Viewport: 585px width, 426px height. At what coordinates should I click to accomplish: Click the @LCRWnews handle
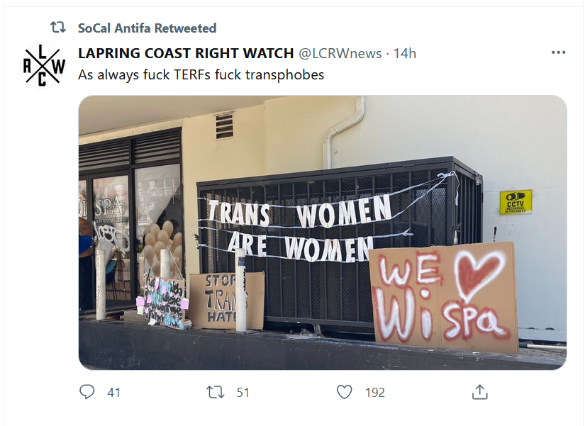(x=340, y=53)
